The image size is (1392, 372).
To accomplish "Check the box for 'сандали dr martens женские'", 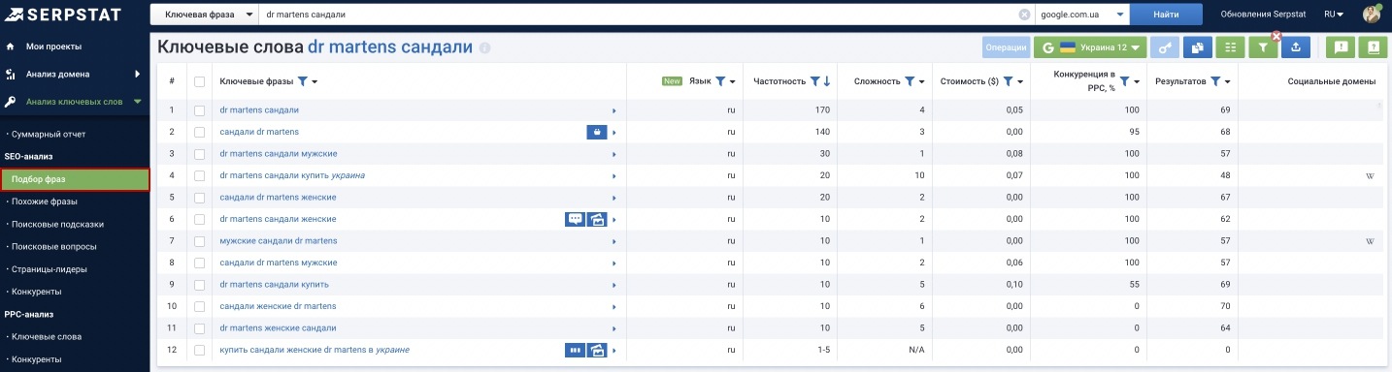I will click(200, 198).
